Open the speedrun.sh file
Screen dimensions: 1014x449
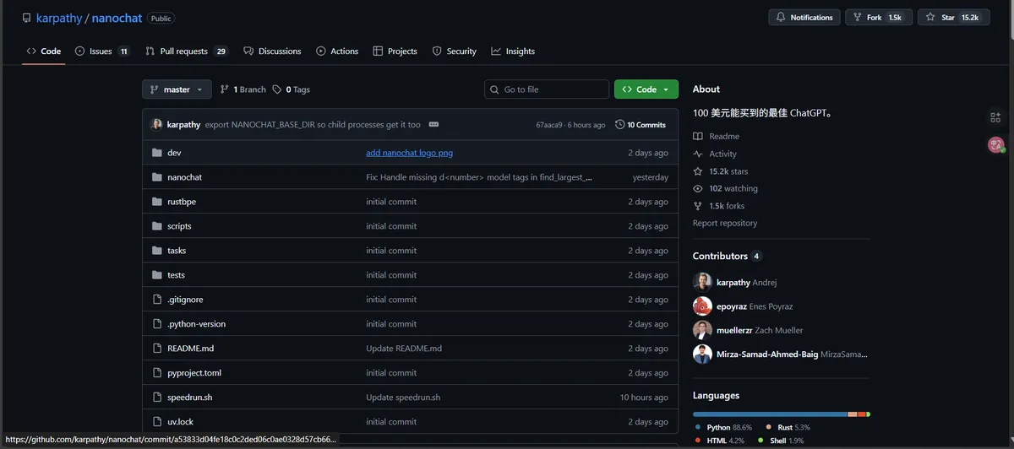tap(189, 398)
